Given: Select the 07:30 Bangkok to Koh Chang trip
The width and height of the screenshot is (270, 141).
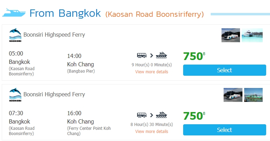Looking at the screenshot, I should coord(224,130).
